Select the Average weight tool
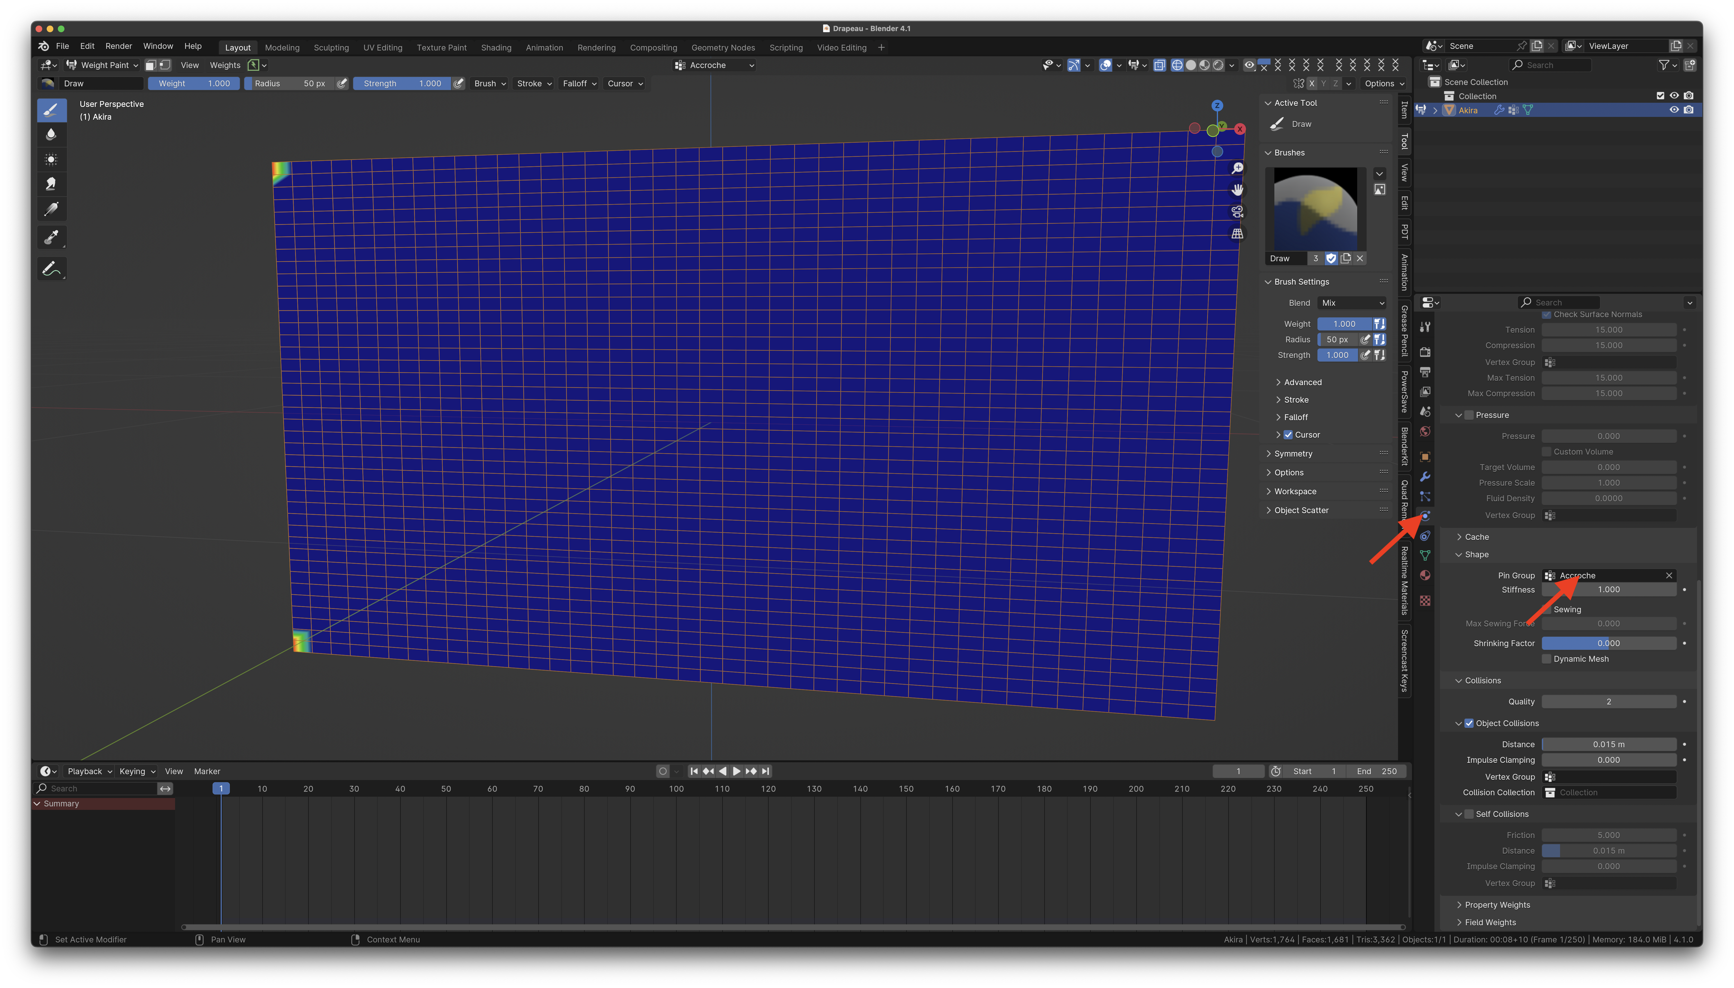The image size is (1734, 988). [52, 159]
